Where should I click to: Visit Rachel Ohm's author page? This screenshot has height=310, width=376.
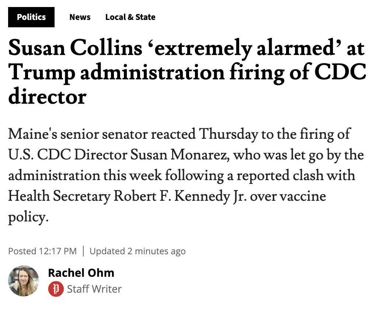81,273
